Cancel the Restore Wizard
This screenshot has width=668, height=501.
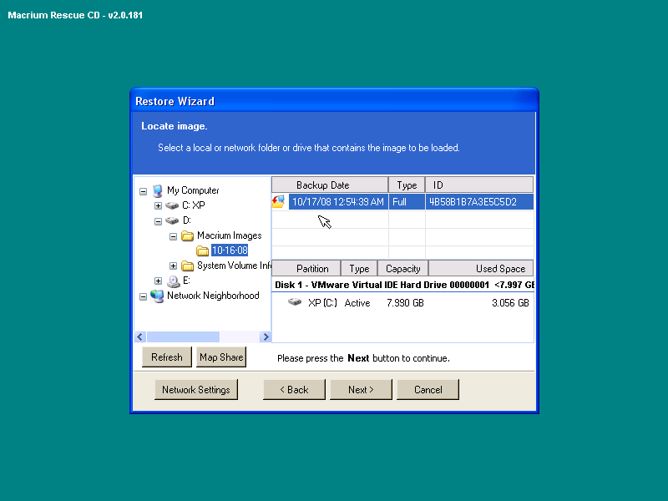(428, 389)
